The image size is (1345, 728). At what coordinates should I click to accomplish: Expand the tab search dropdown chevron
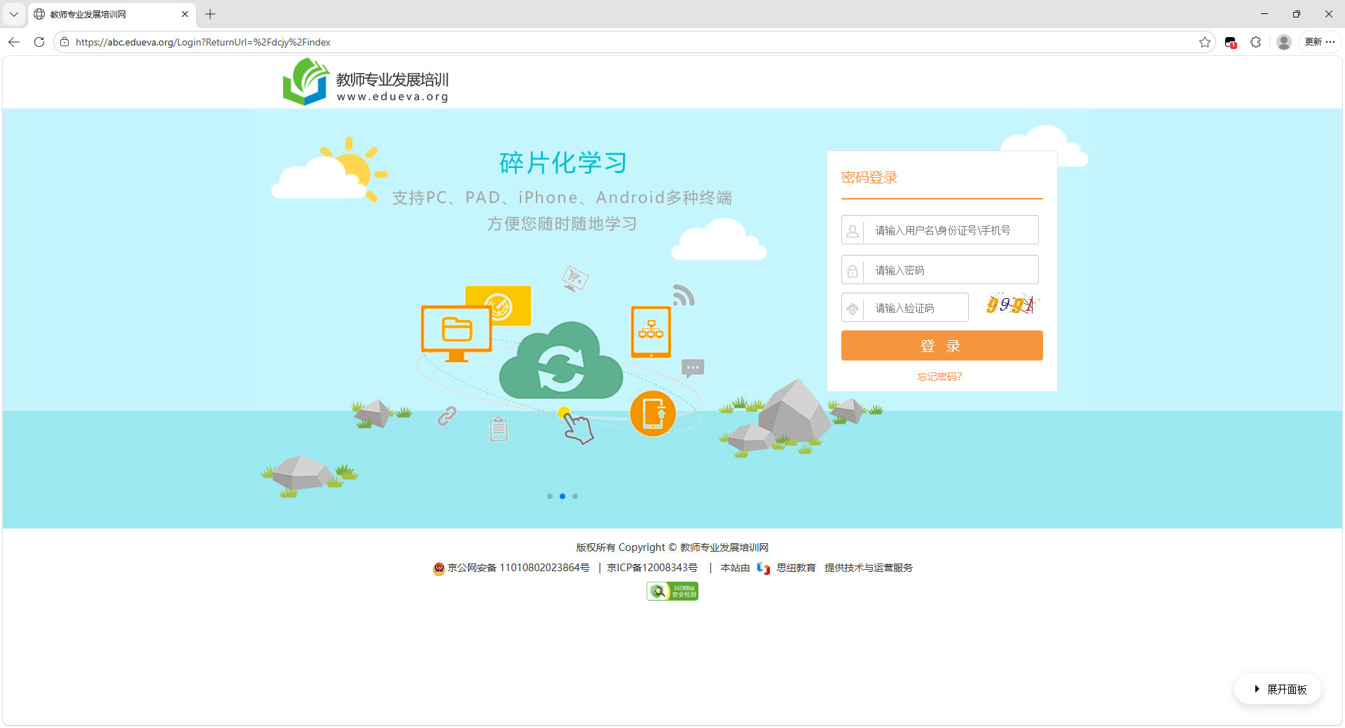coord(14,14)
